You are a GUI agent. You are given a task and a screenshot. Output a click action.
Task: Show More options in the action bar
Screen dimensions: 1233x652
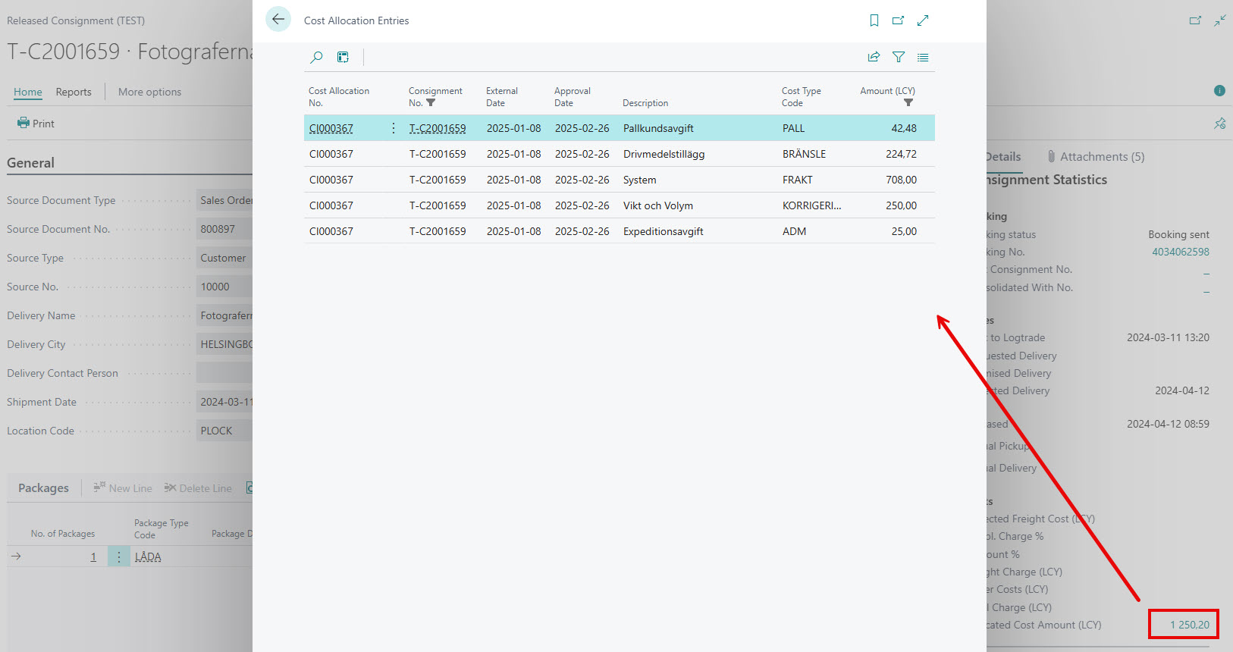click(149, 92)
